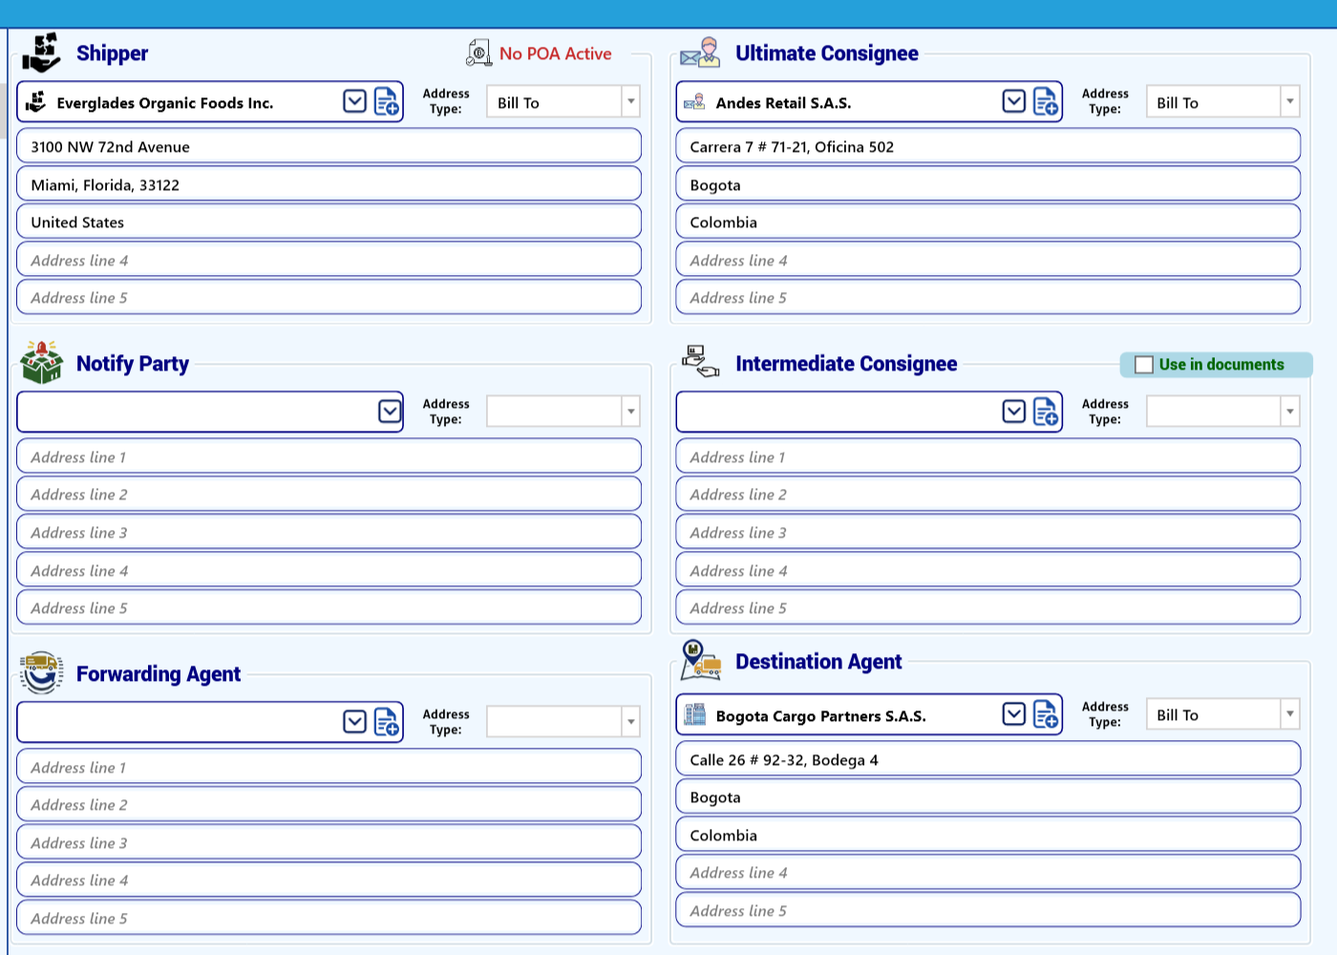Click the No POA Active label
The image size is (1337, 955).
[555, 54]
